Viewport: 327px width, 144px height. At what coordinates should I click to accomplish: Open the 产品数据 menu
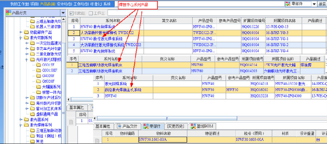[48, 4]
